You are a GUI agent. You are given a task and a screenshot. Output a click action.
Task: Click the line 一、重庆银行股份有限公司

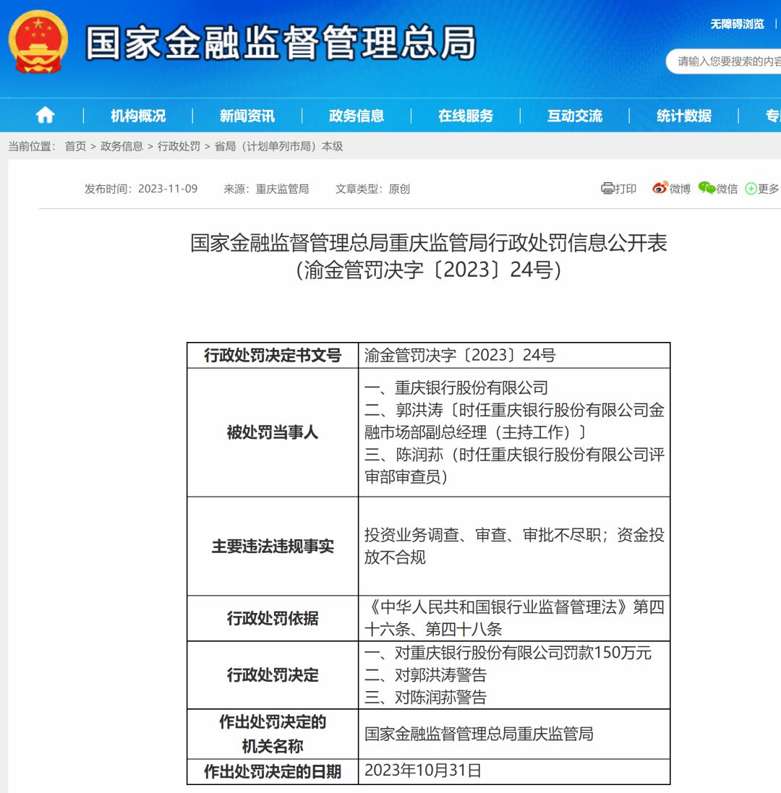tap(456, 388)
